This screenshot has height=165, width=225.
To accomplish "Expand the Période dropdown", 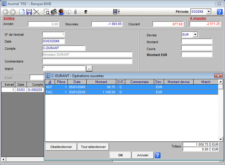I will click(209, 12).
